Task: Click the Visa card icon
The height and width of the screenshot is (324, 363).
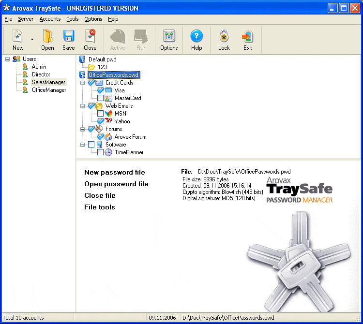Action: coord(108,90)
